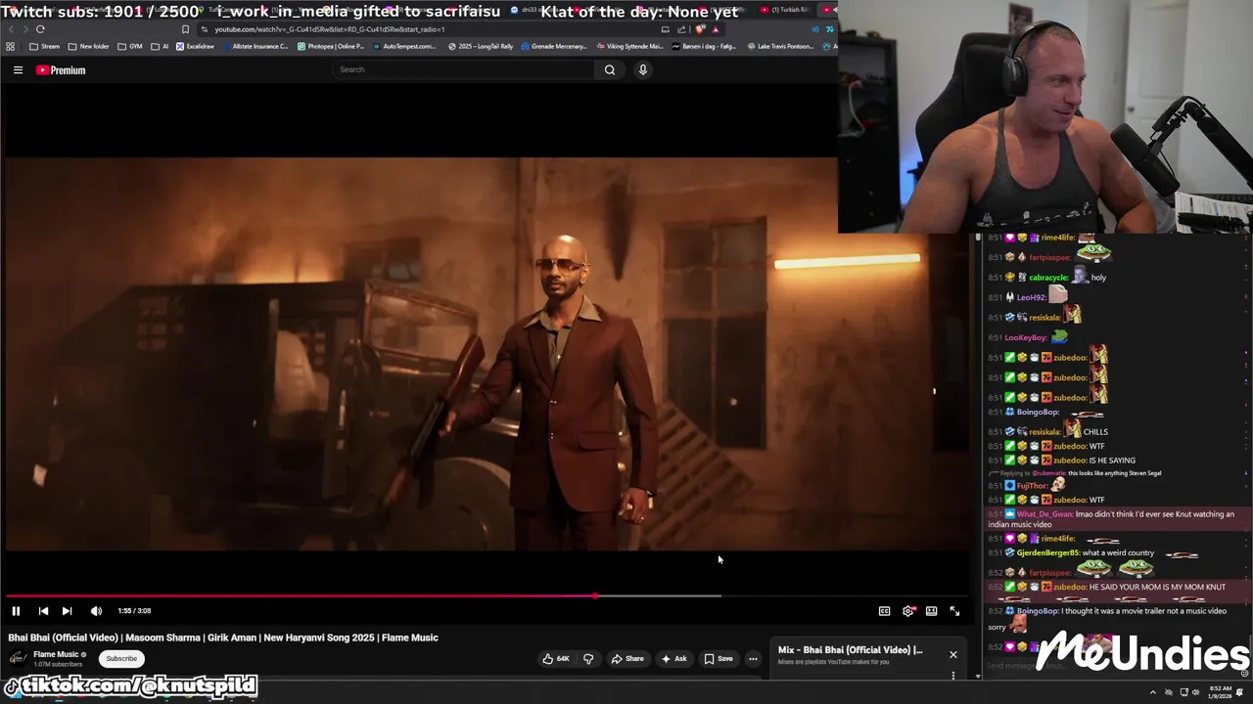The image size is (1253, 704).
Task: Open the New folder bookmark folder
Action: coord(88,46)
